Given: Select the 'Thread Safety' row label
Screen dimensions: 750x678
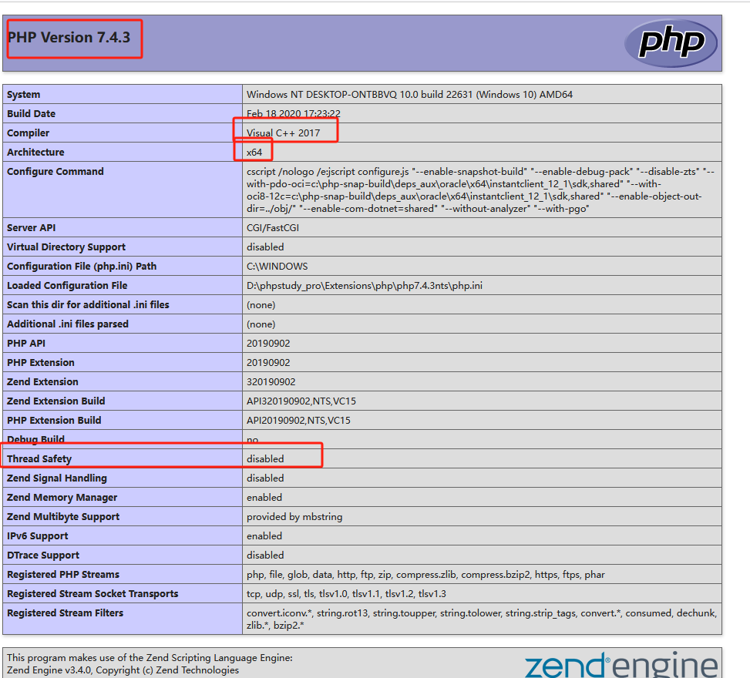Looking at the screenshot, I should [39, 458].
